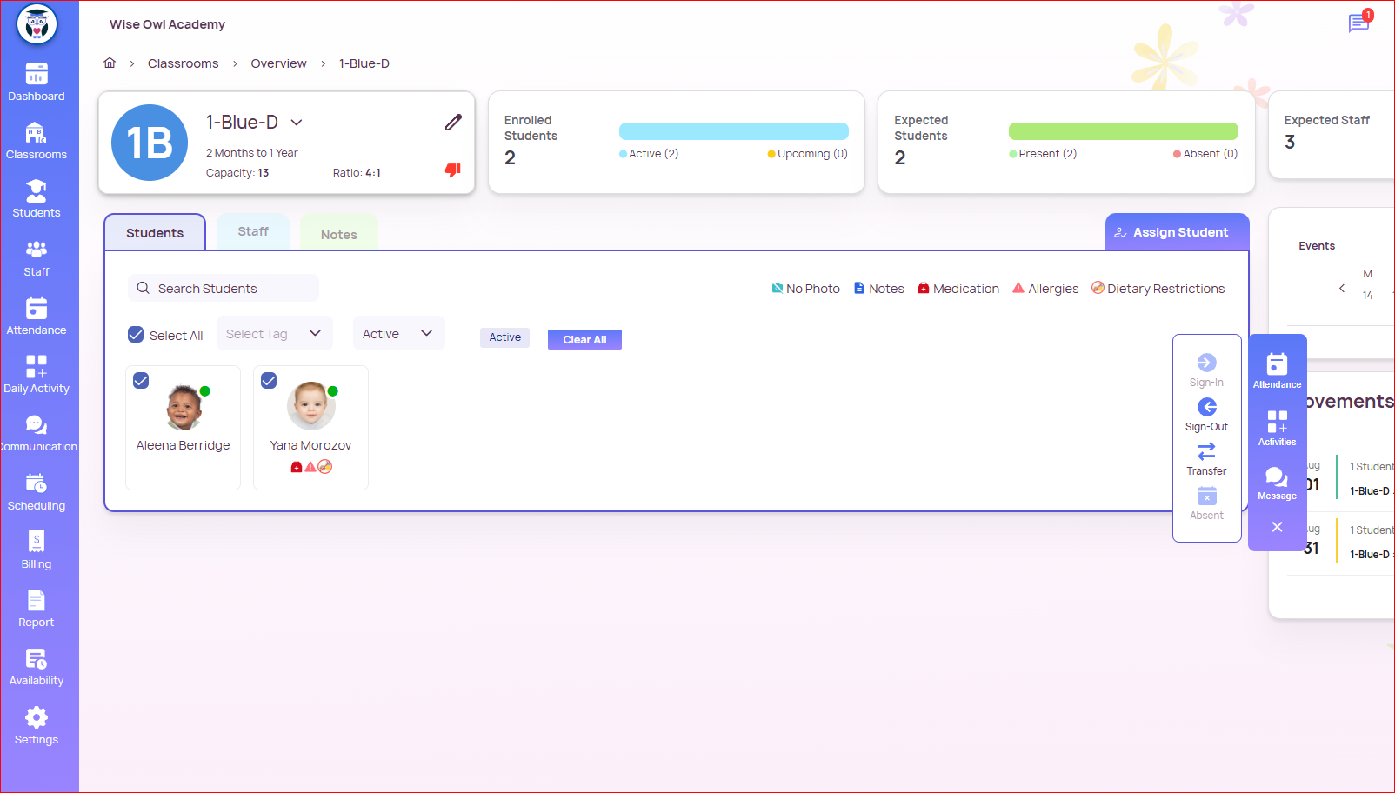Click the Assign Student button
The width and height of the screenshot is (1395, 793).
[x=1177, y=232]
